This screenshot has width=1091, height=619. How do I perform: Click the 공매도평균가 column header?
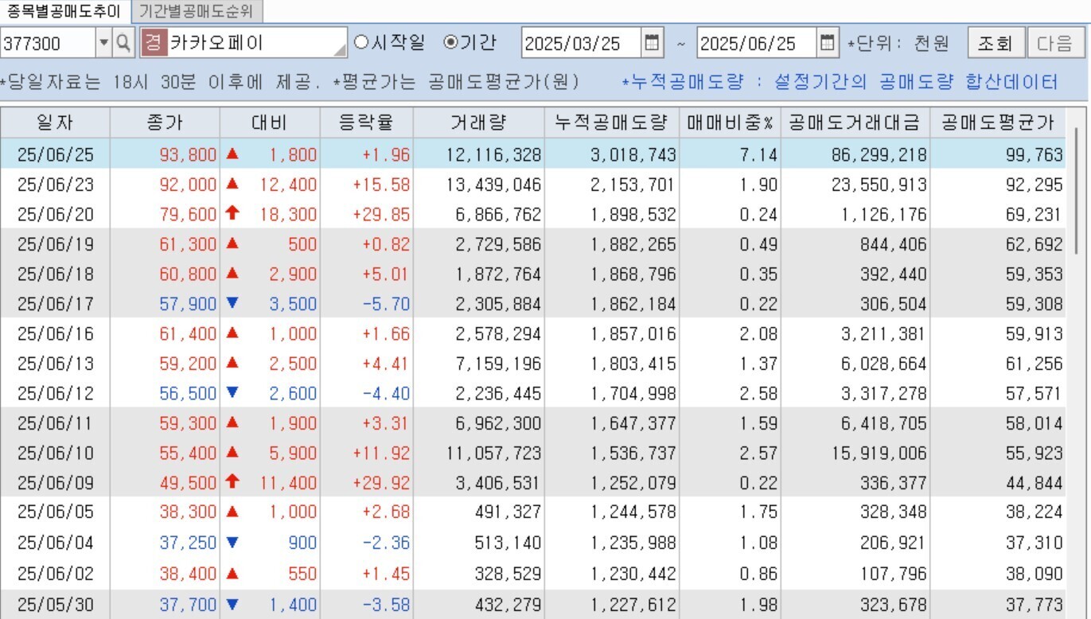click(998, 123)
